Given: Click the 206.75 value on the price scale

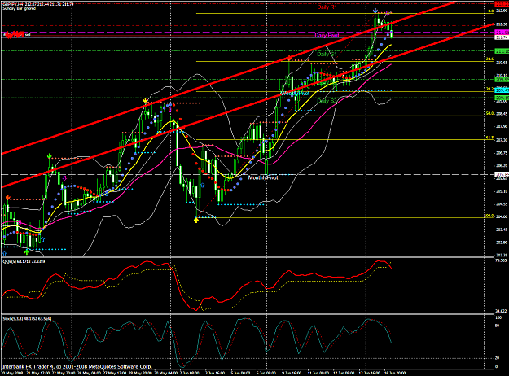Looking at the screenshot, I should (502, 152).
